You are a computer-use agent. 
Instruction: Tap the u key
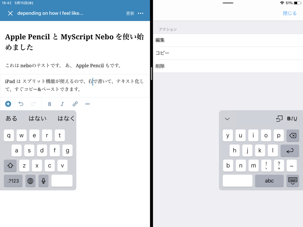[x=241, y=135]
